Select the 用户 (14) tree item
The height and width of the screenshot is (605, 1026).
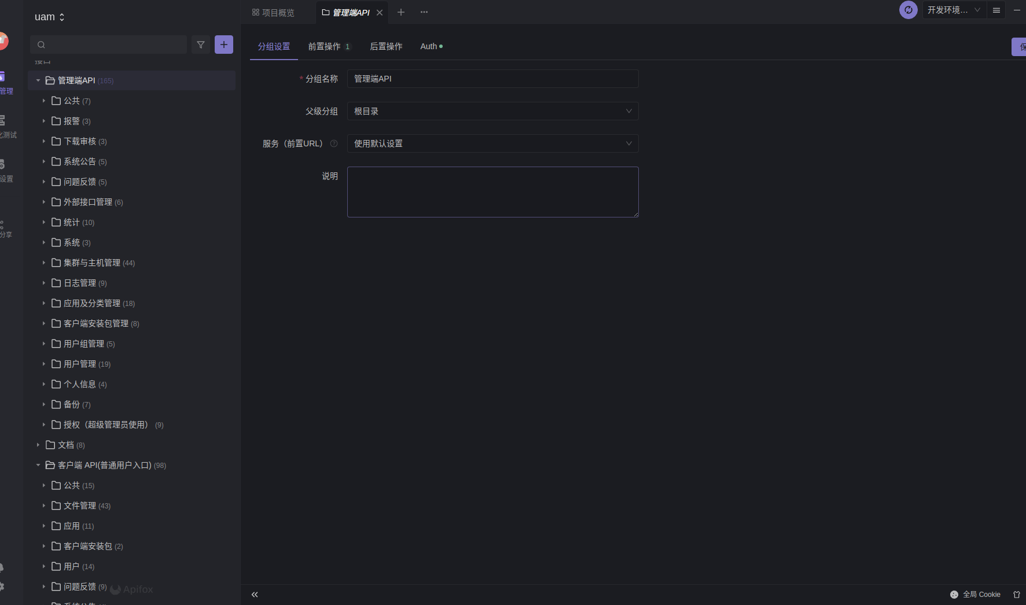131,566
